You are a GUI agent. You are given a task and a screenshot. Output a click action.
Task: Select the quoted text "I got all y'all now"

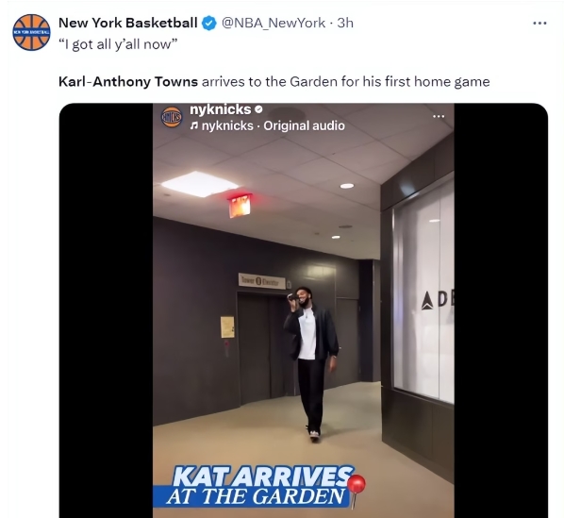click(118, 44)
